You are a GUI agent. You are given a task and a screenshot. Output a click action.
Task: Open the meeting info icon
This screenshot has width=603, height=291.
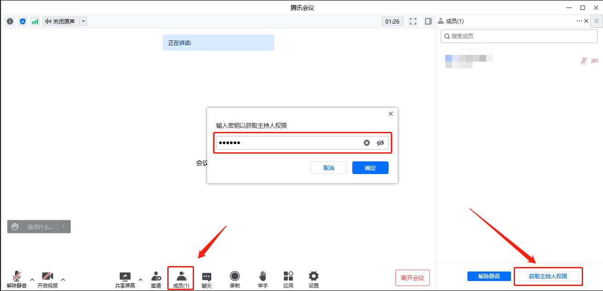[x=10, y=21]
